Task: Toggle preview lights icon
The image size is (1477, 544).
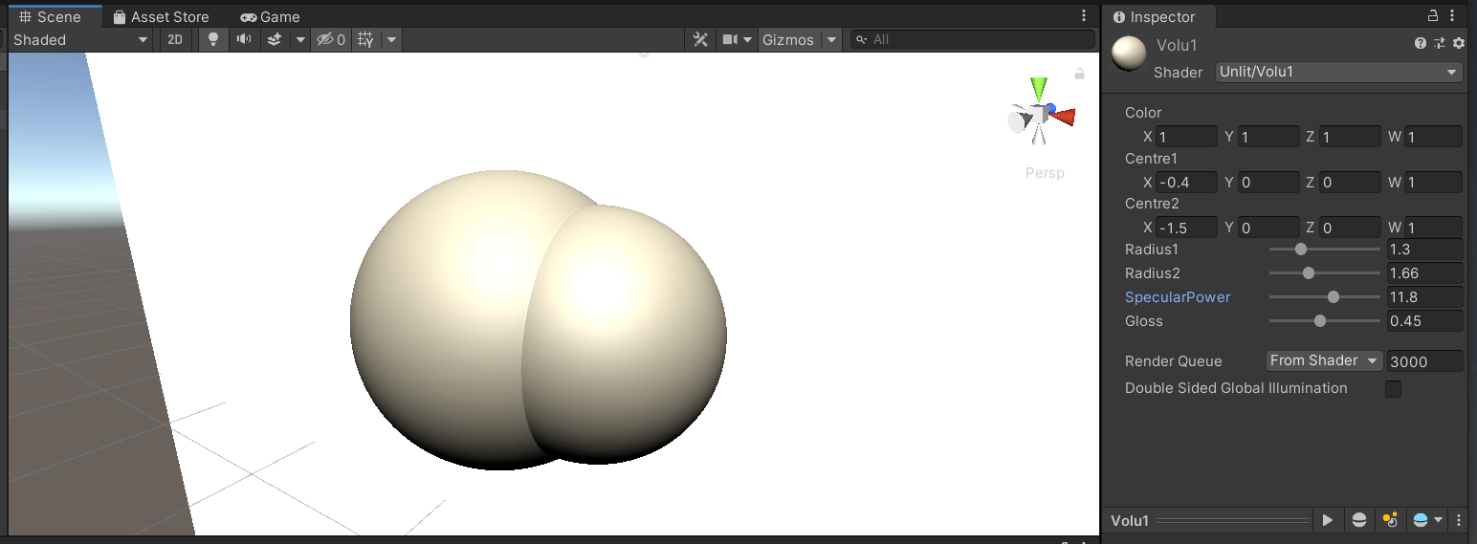Action: [x=1390, y=520]
